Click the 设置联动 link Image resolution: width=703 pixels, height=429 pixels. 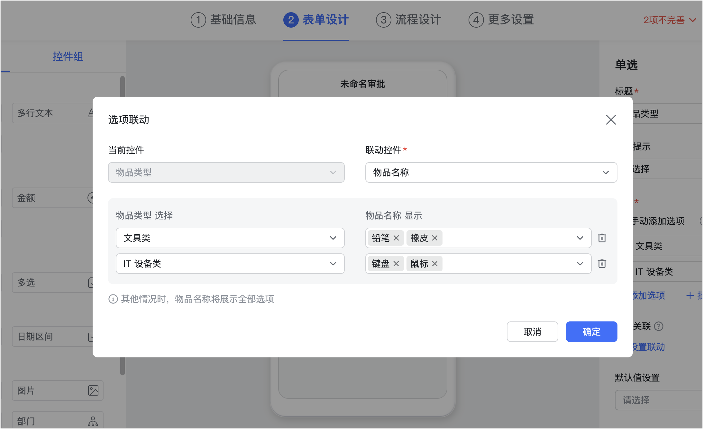649,347
